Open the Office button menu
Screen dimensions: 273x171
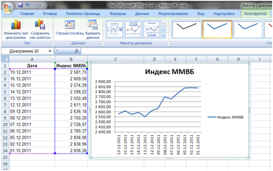(x=8, y=8)
